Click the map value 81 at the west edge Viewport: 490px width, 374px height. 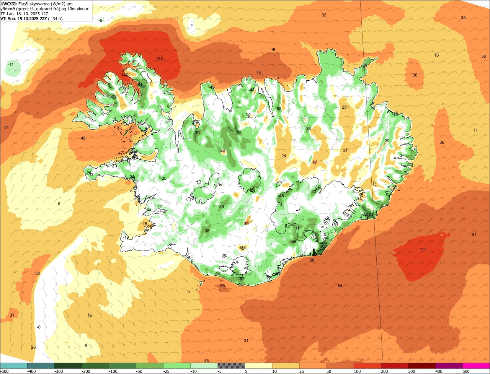6,127
